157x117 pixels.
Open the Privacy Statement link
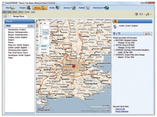click(122, 111)
